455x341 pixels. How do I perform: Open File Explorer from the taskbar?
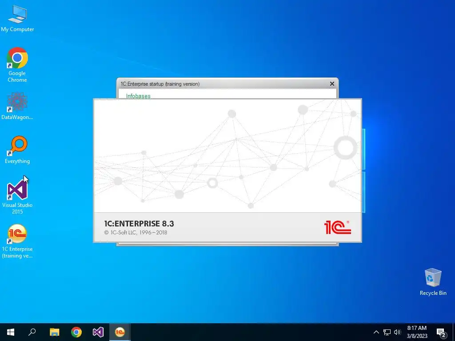tap(54, 332)
